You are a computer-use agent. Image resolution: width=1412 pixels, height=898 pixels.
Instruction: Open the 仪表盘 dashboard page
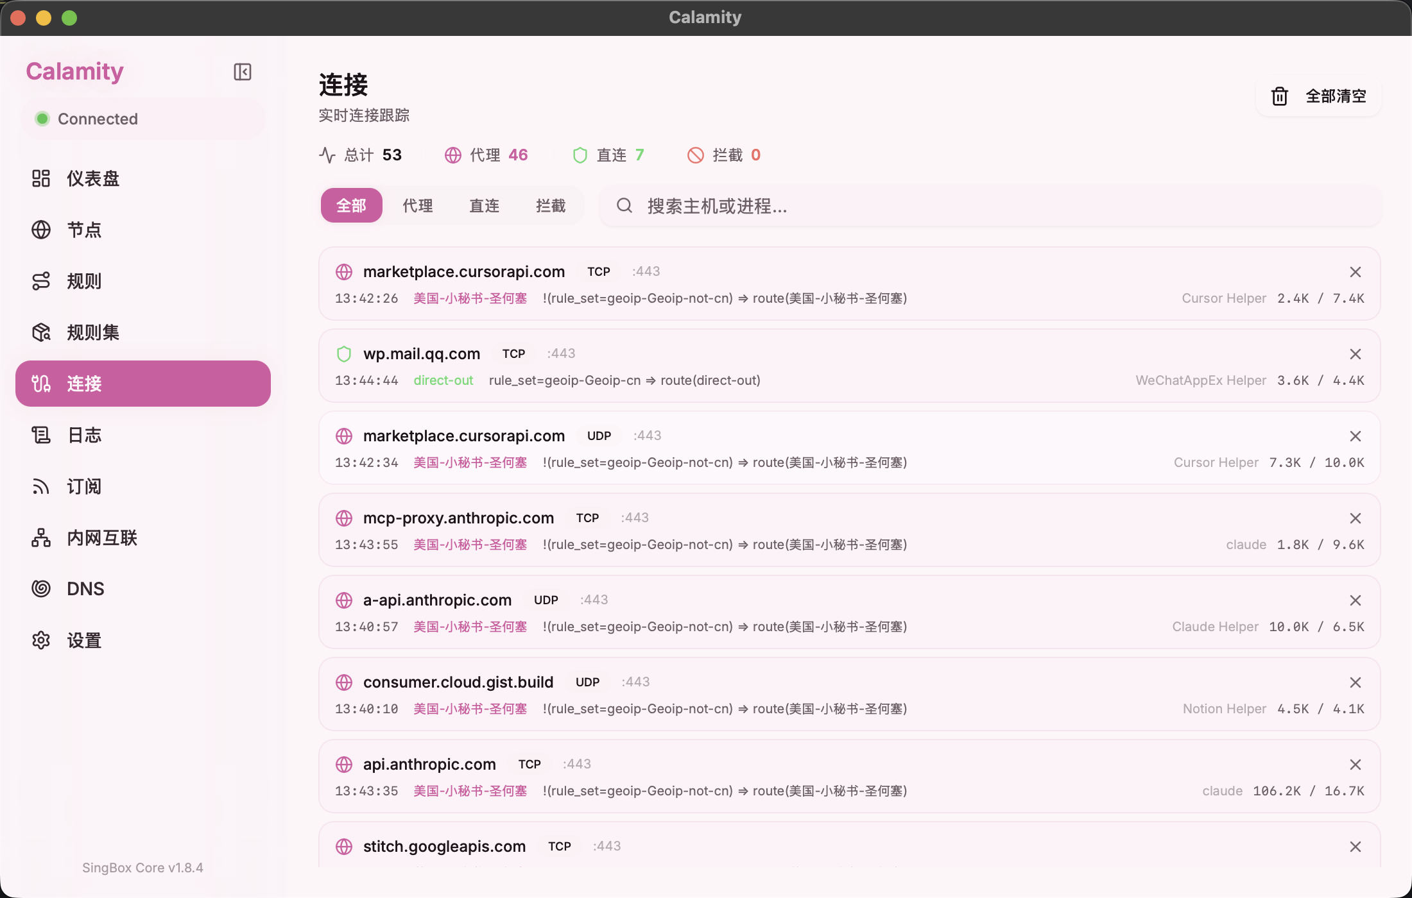coord(92,178)
